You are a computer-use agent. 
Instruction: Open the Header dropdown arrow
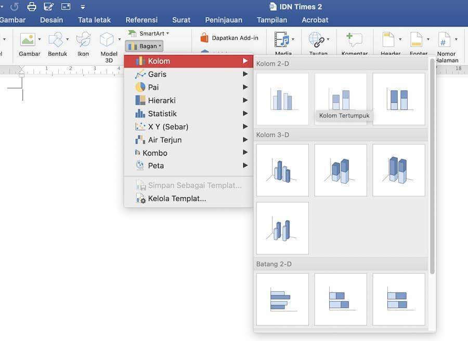point(400,39)
